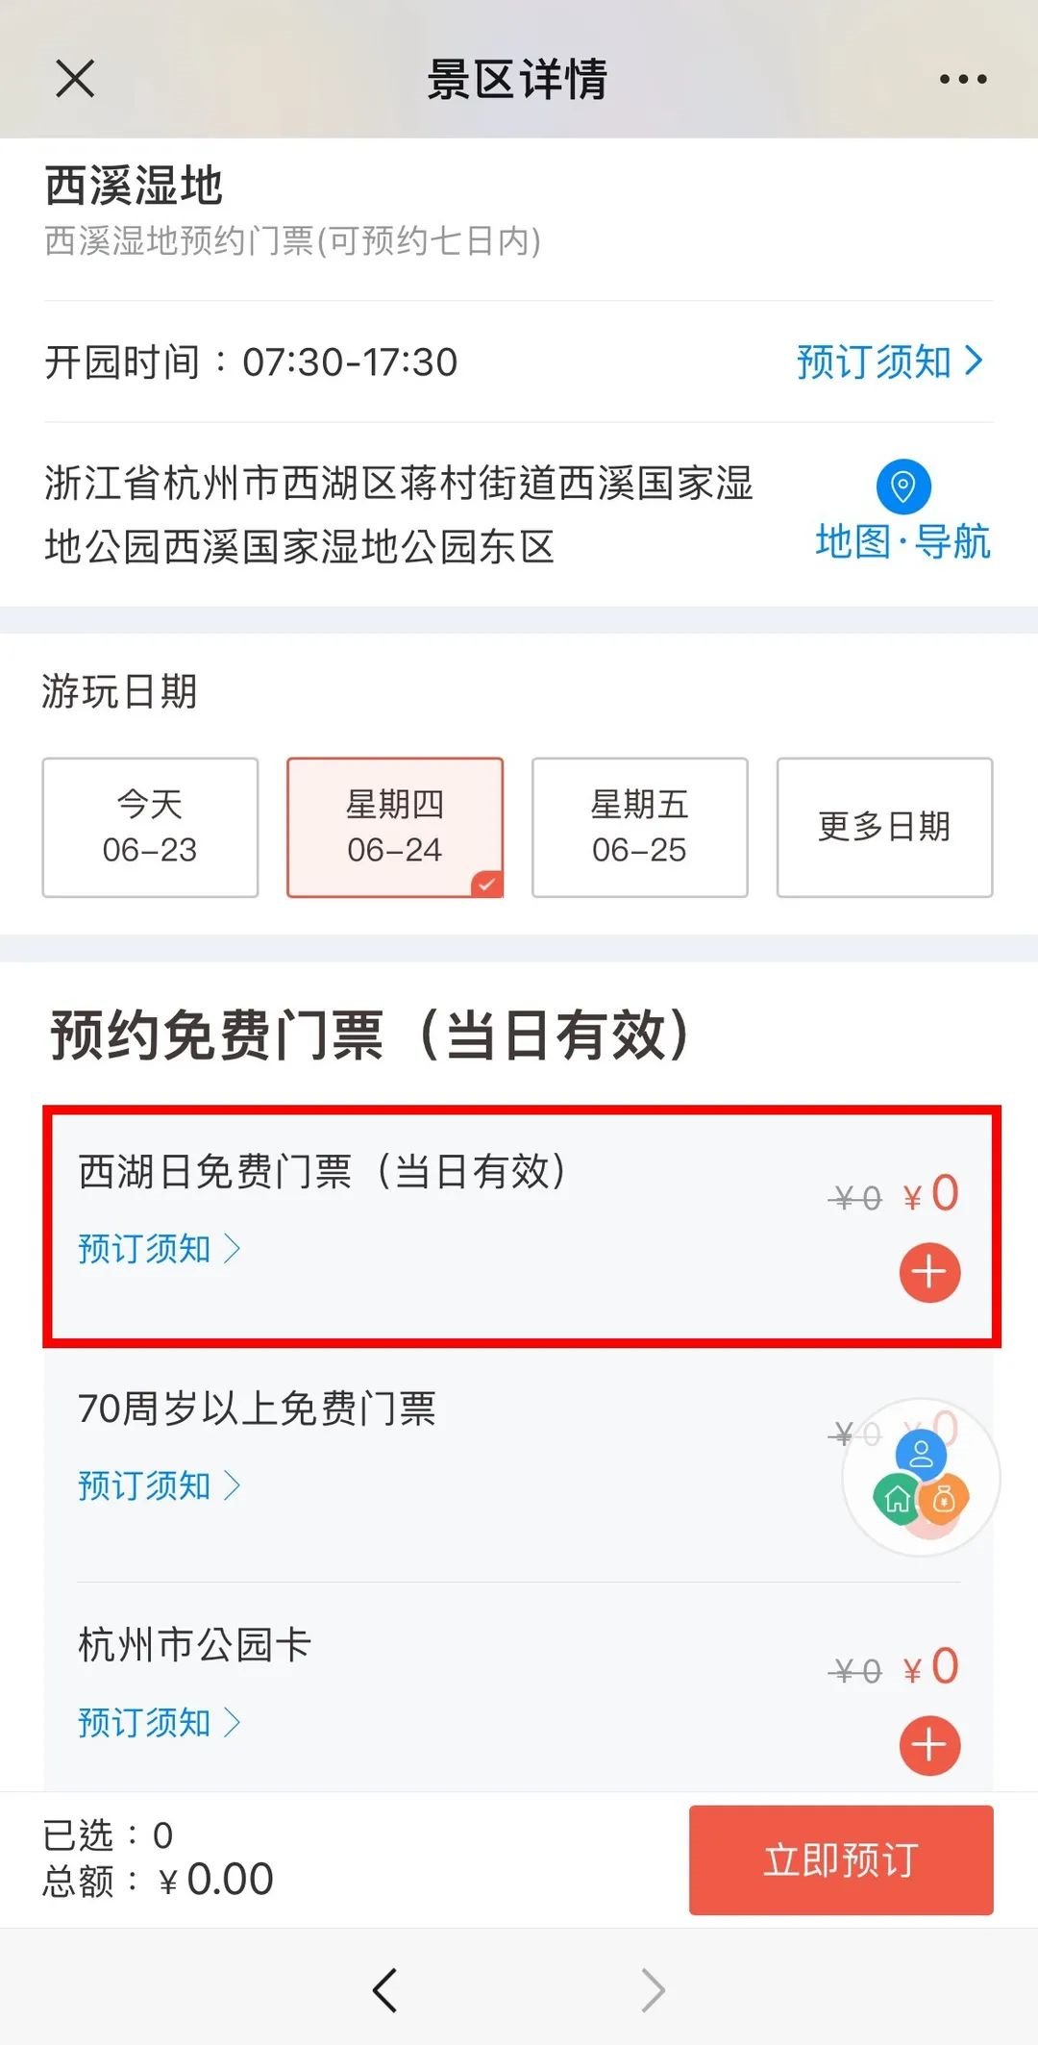Viewport: 1038px width, 2045px height.
Task: Tap the blue user profile bubble icon
Action: (x=921, y=1454)
